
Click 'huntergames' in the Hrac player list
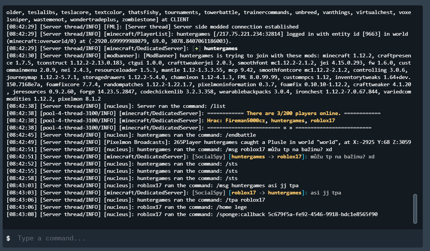pyautogui.click(x=288, y=121)
